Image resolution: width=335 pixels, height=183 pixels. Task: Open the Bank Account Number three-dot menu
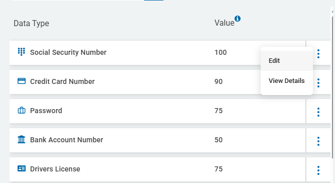pos(318,141)
